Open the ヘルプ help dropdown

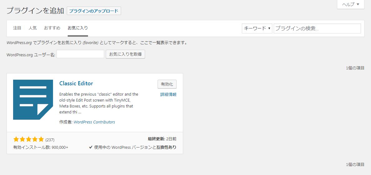click(350, 4)
